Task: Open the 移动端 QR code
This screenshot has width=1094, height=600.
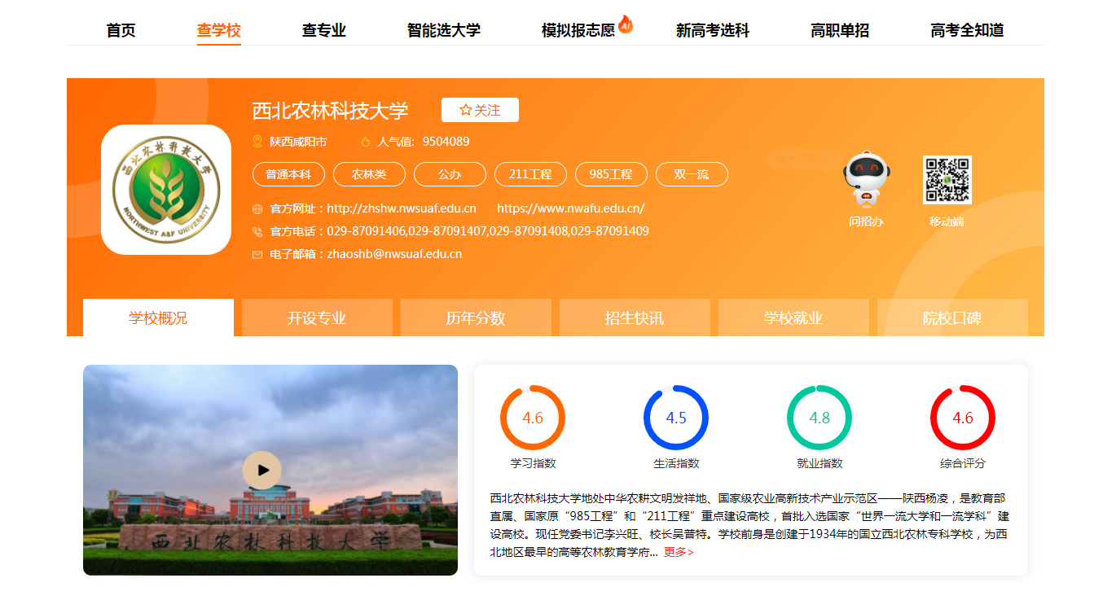Action: click(946, 181)
